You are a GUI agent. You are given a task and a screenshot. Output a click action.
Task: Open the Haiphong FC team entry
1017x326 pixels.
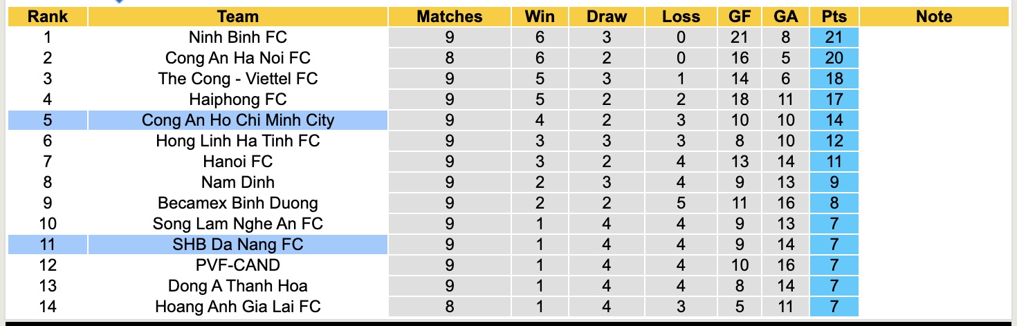pos(237,99)
